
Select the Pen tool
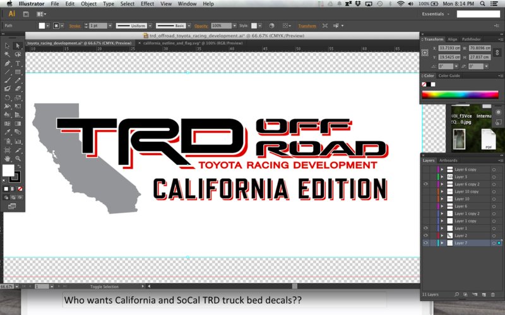[8, 64]
